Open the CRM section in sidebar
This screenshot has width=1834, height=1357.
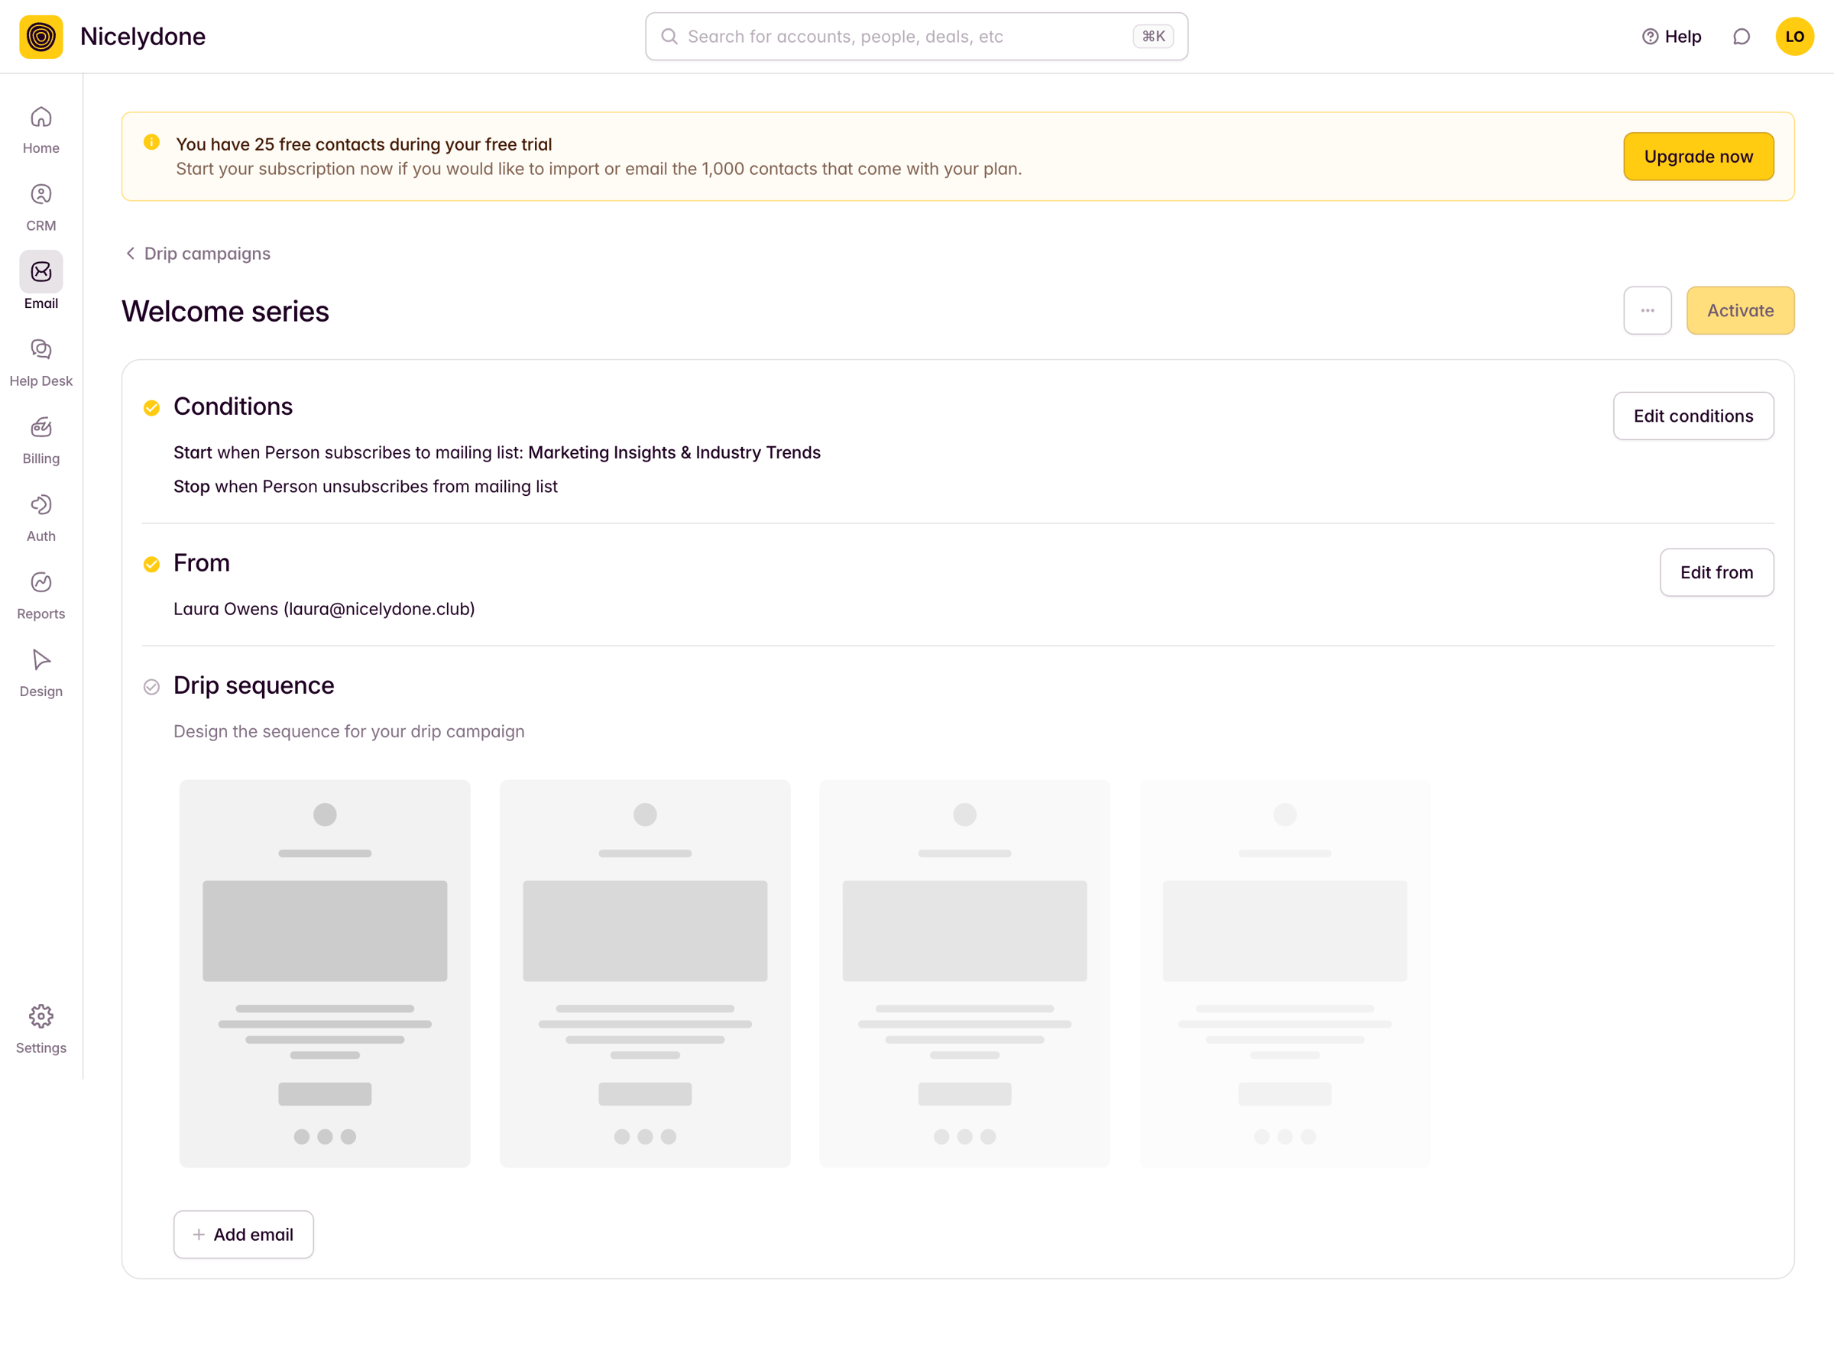pos(41,208)
